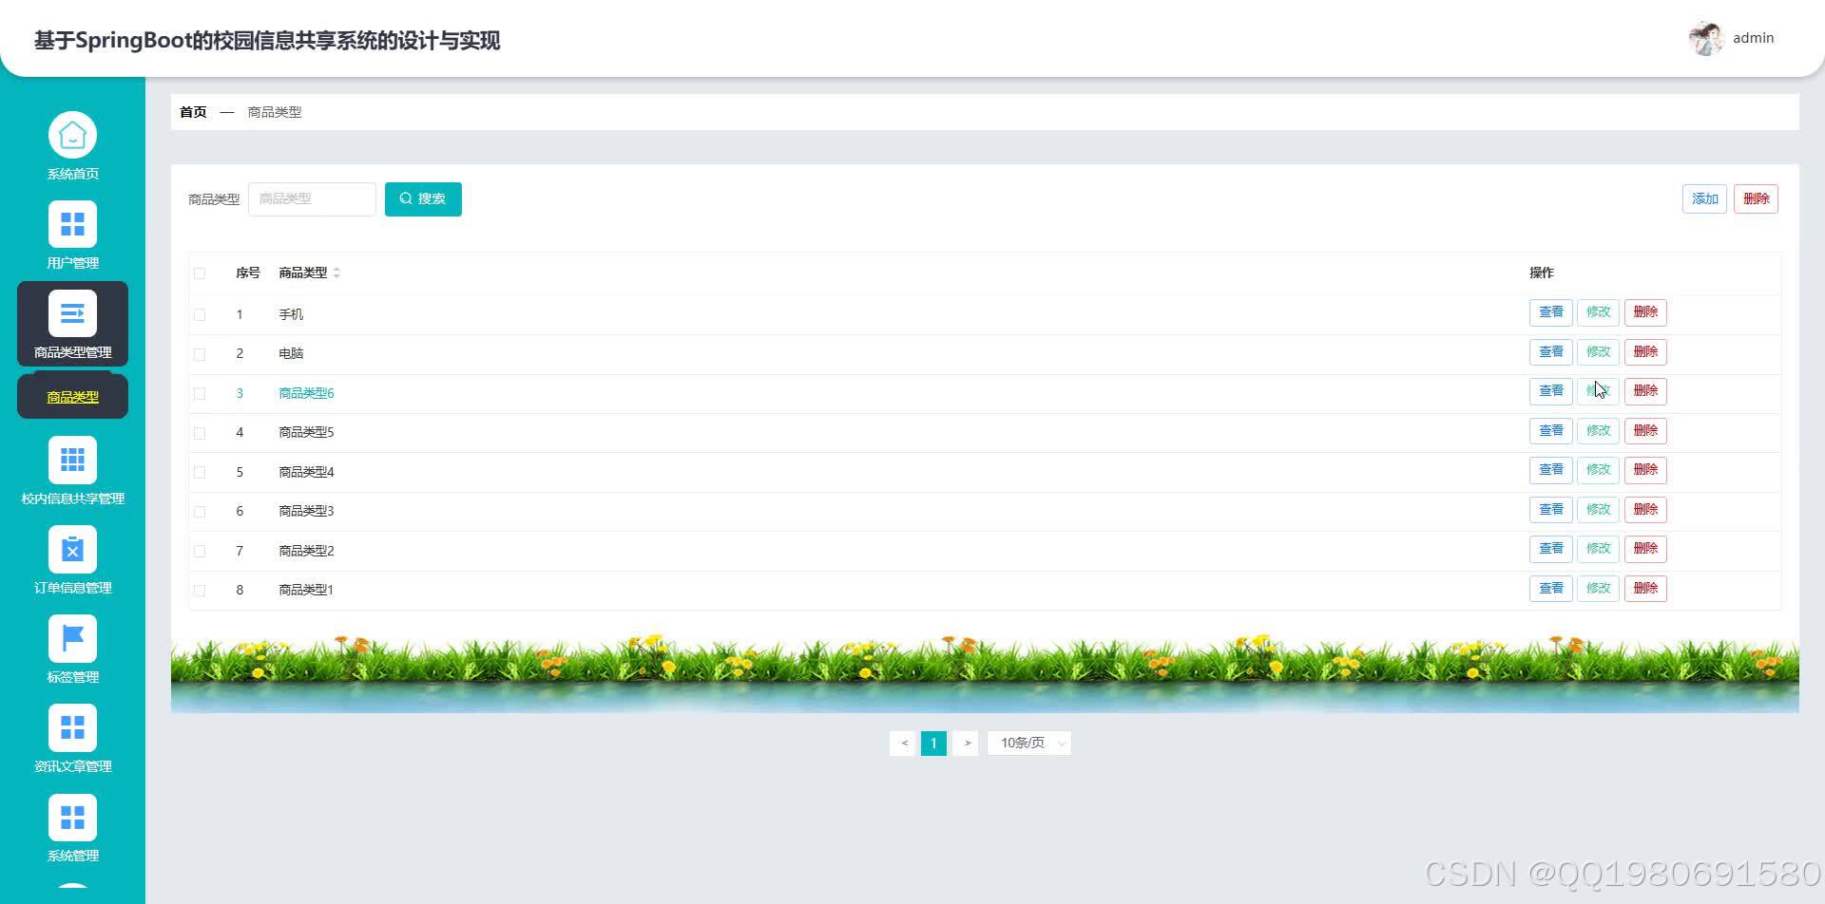Viewport: 1825px width, 904px height.
Task: Check the row for 商品类型1
Action: coord(200,591)
